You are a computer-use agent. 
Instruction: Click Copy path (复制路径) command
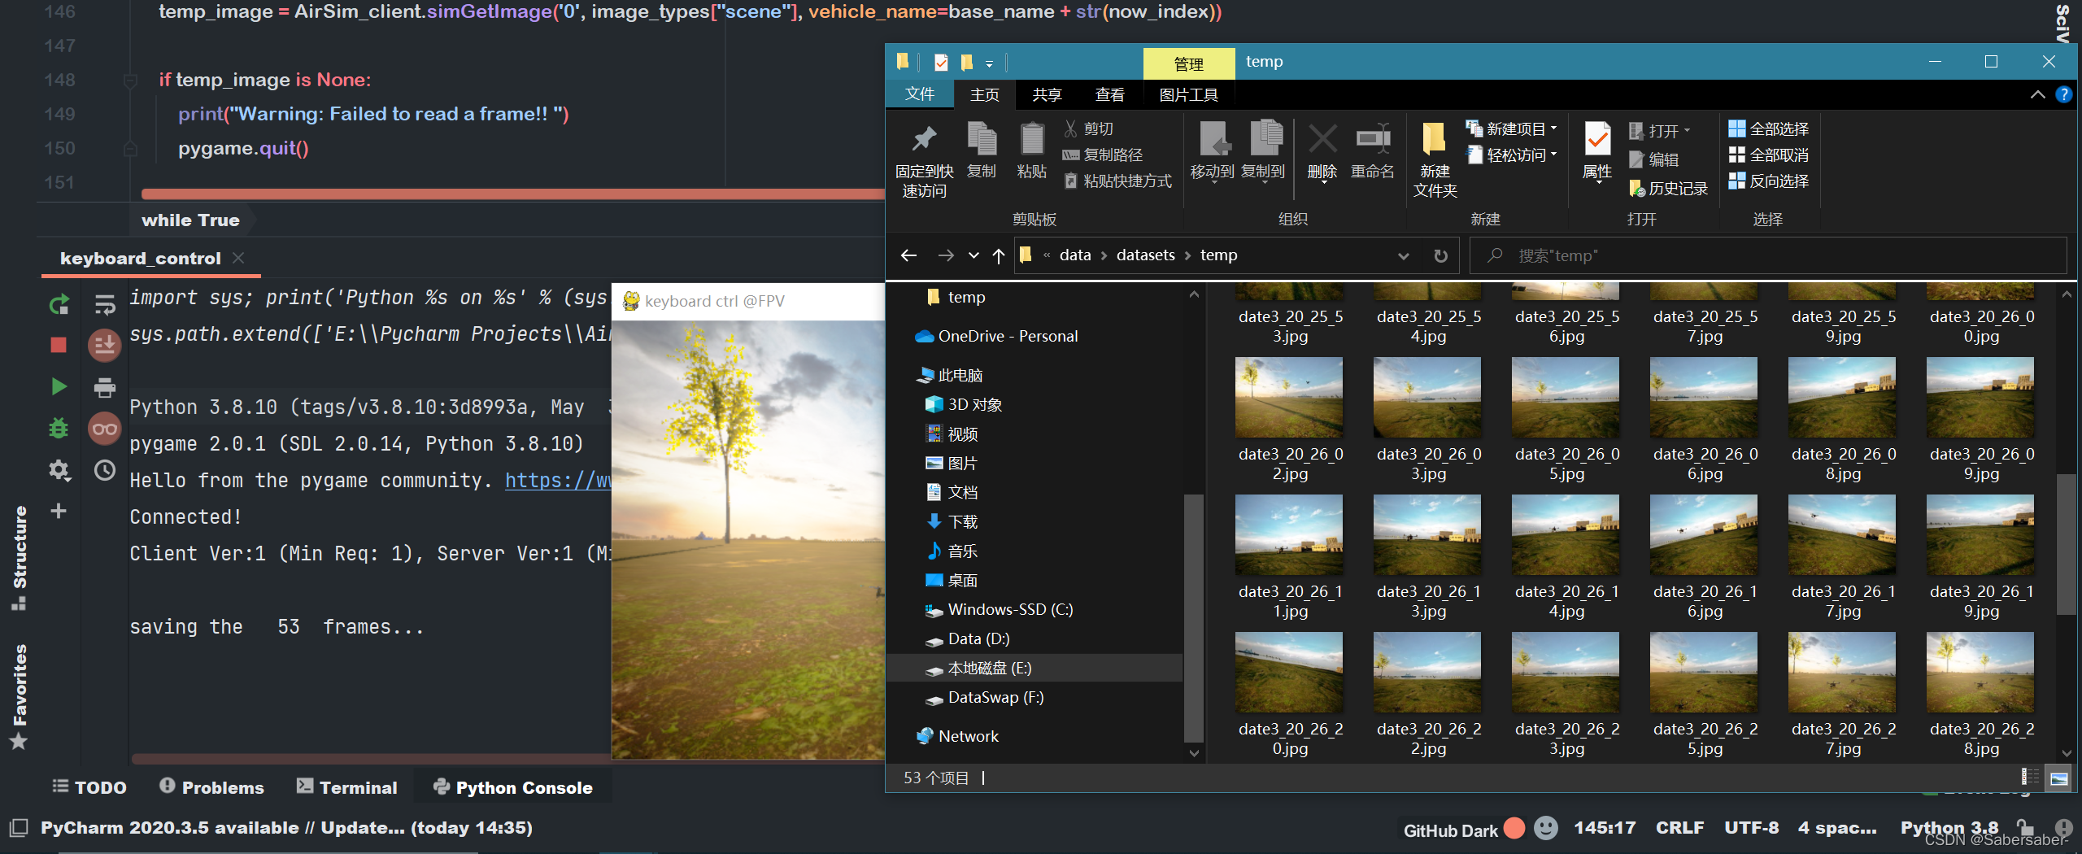(x=1103, y=155)
